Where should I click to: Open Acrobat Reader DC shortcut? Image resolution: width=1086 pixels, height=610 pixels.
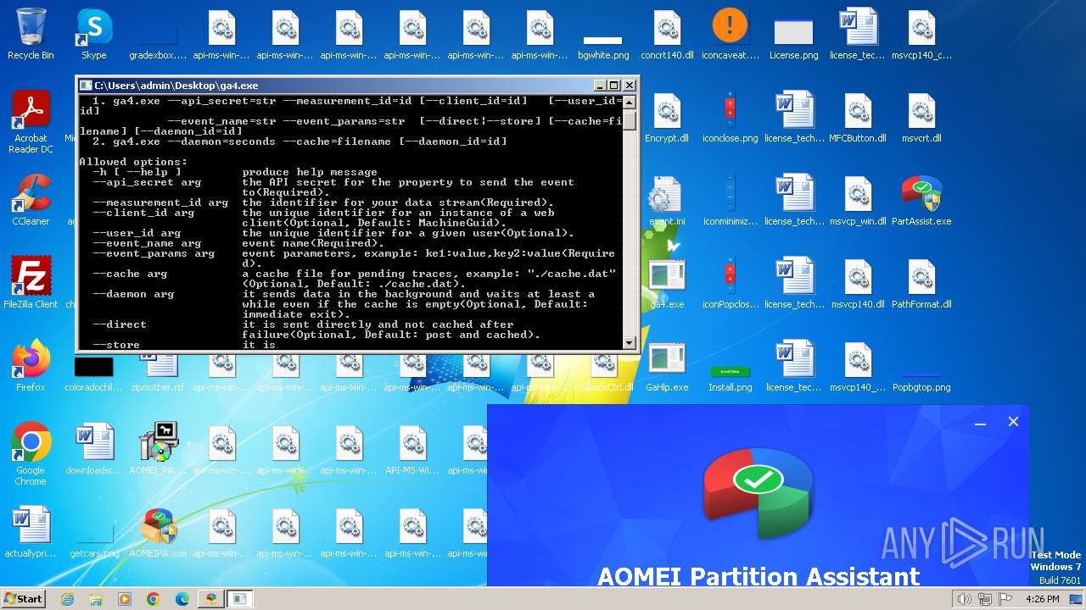31,122
